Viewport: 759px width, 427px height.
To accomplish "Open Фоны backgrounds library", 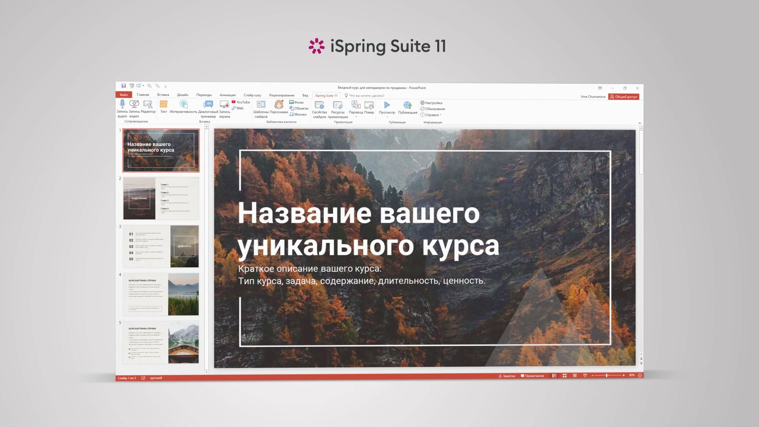I will point(296,102).
